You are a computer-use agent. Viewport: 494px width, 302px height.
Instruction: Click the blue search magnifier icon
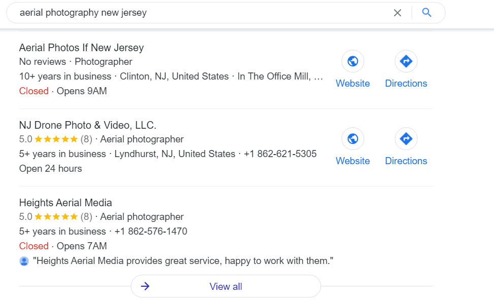426,13
